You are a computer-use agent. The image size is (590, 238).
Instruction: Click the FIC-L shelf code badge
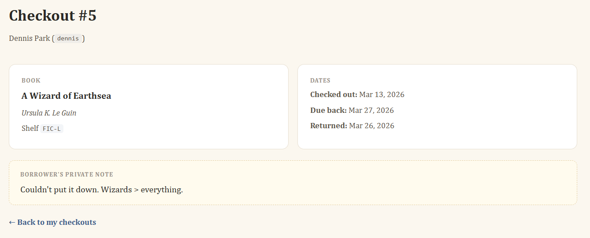[52, 129]
